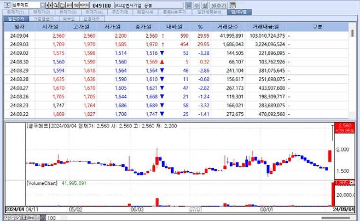Click the 원주가 button
This screenshot has height=221, width=360.
coord(219,5)
